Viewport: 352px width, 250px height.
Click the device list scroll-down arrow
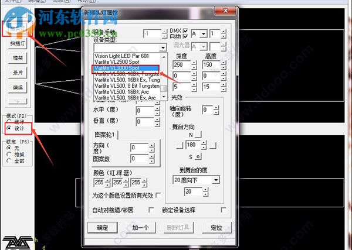[x=164, y=97]
